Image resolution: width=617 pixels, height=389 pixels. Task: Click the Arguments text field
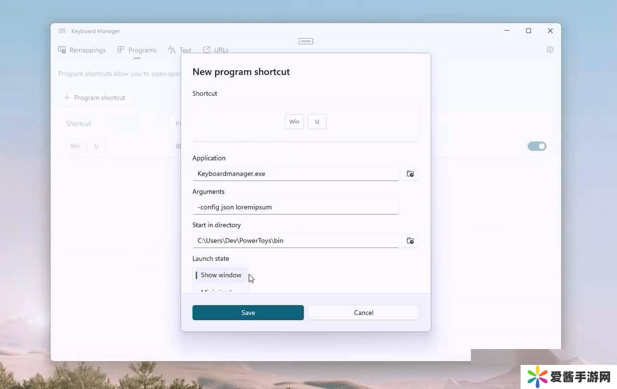pos(295,207)
